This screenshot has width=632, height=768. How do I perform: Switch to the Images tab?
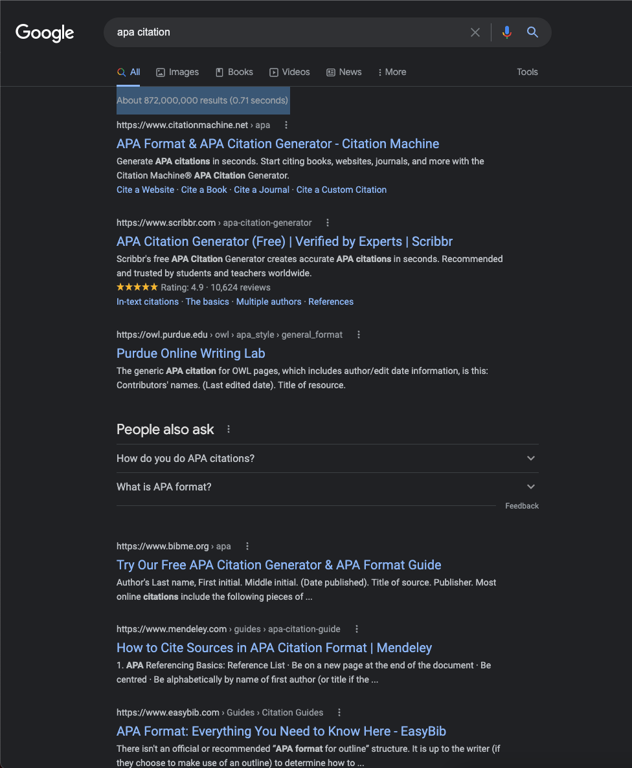pos(177,72)
